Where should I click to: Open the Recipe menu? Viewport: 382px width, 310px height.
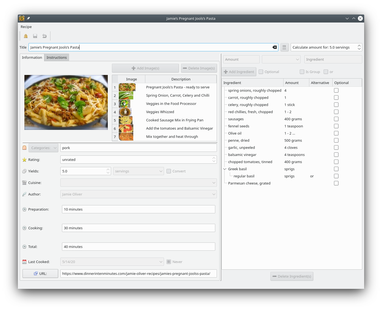[26, 27]
